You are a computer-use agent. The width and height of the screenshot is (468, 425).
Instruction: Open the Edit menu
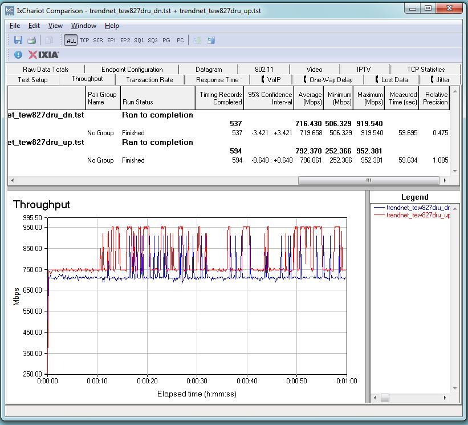click(34, 26)
